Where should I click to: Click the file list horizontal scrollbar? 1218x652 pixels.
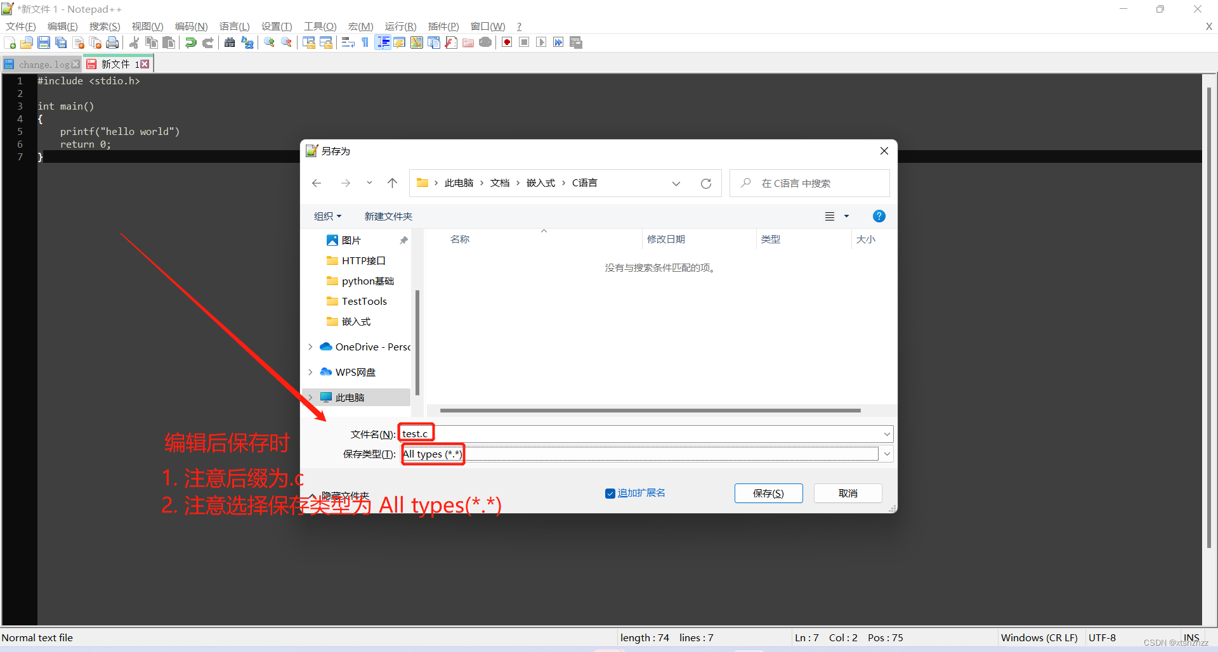coord(650,411)
